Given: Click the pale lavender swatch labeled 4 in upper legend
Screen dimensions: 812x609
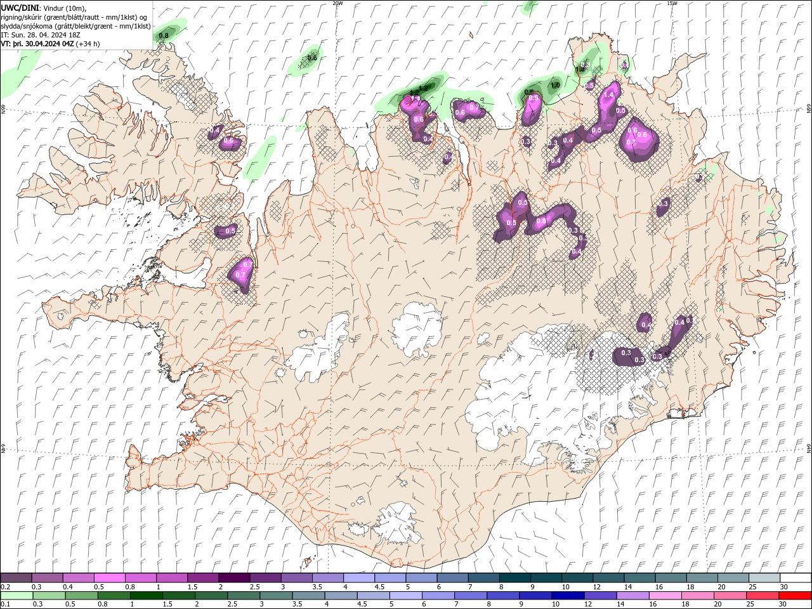Looking at the screenshot, I should pos(359,578).
